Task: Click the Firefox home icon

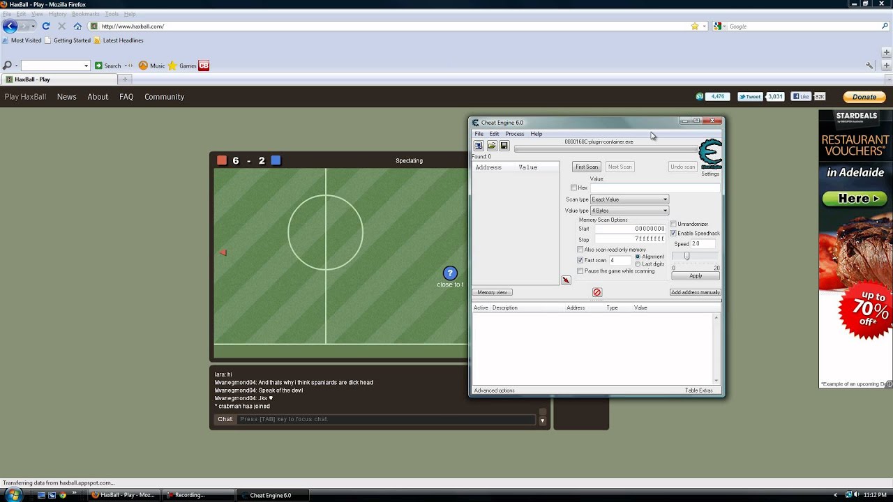Action: (x=77, y=26)
